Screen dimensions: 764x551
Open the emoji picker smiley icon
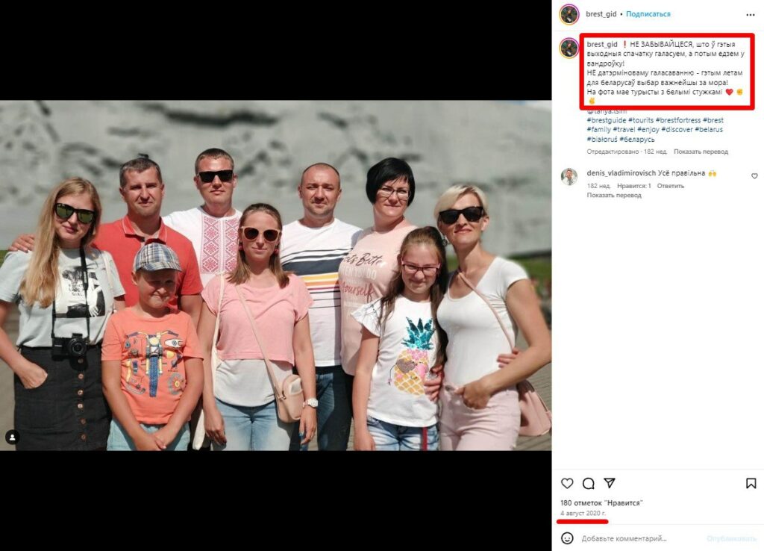567,538
